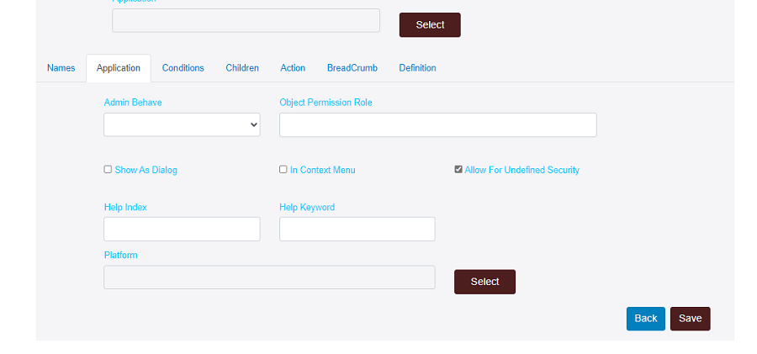The width and height of the screenshot is (757, 354).
Task: Open the Names tab
Action: tap(61, 68)
